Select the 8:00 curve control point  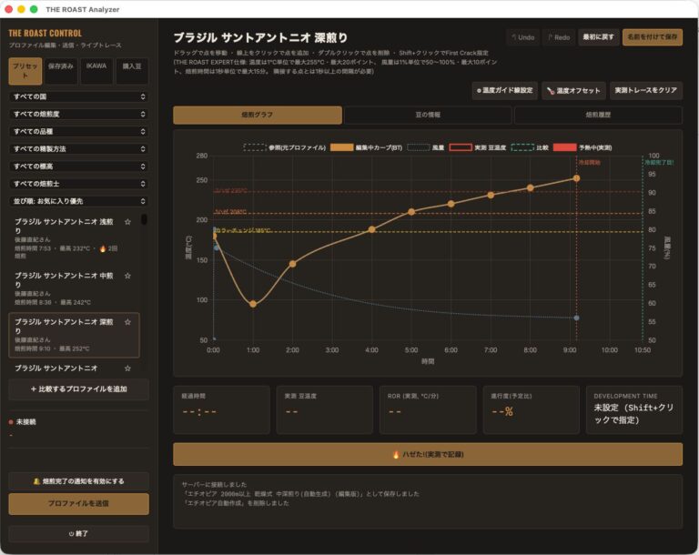point(530,187)
